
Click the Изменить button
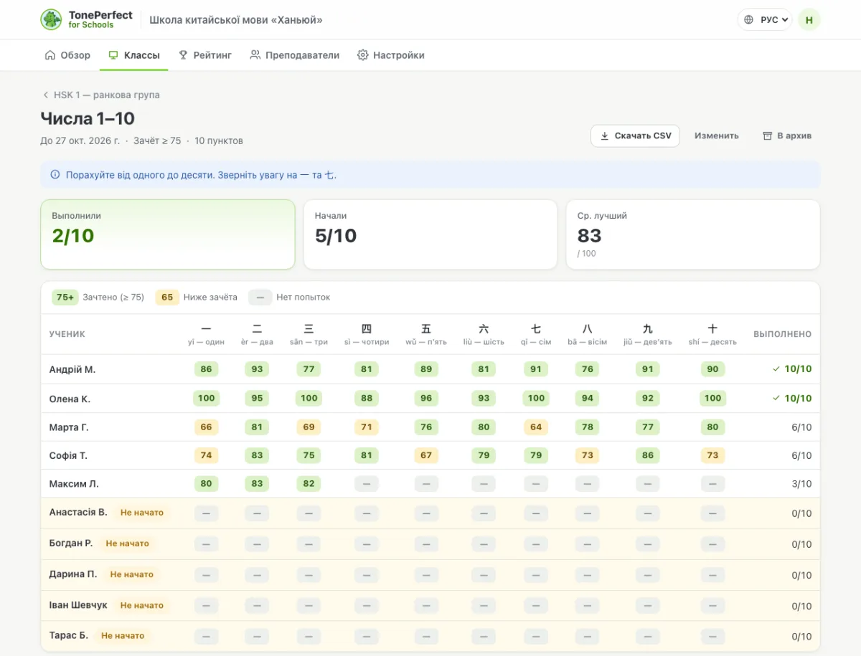716,136
